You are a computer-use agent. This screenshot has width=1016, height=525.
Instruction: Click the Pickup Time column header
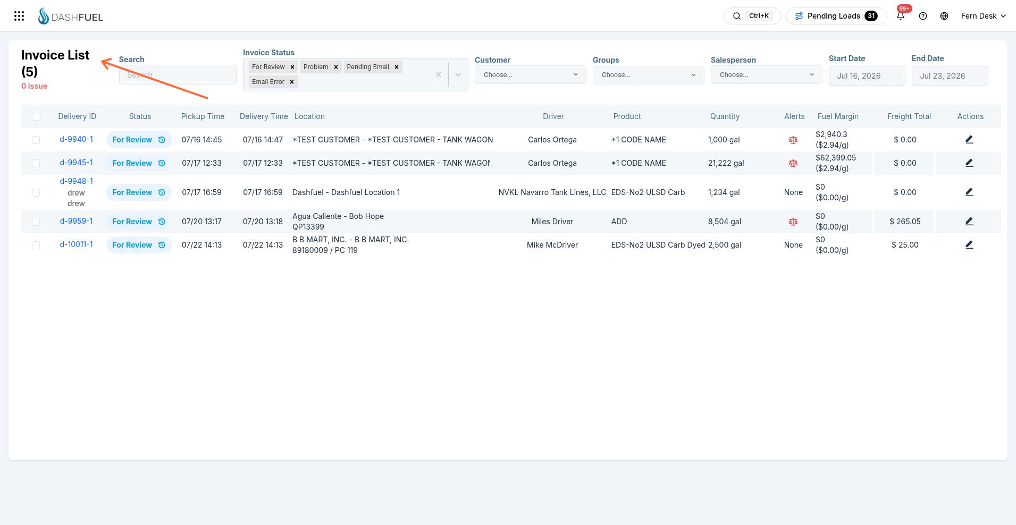[x=203, y=116]
